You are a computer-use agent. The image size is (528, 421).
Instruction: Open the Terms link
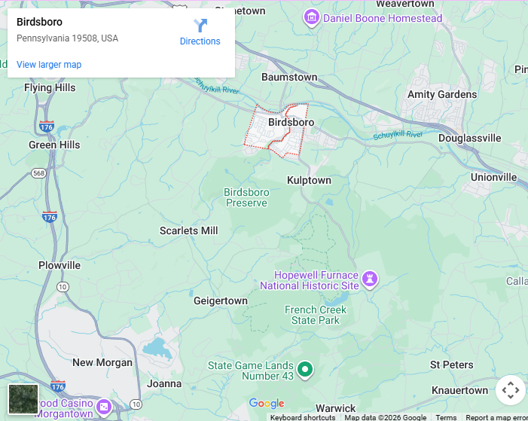pos(446,417)
